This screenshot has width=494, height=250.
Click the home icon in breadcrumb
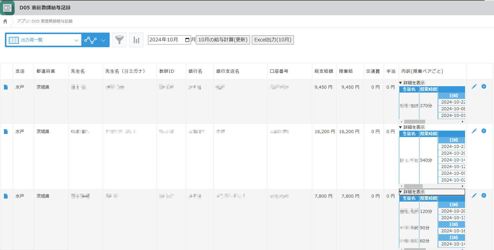(x=5, y=21)
